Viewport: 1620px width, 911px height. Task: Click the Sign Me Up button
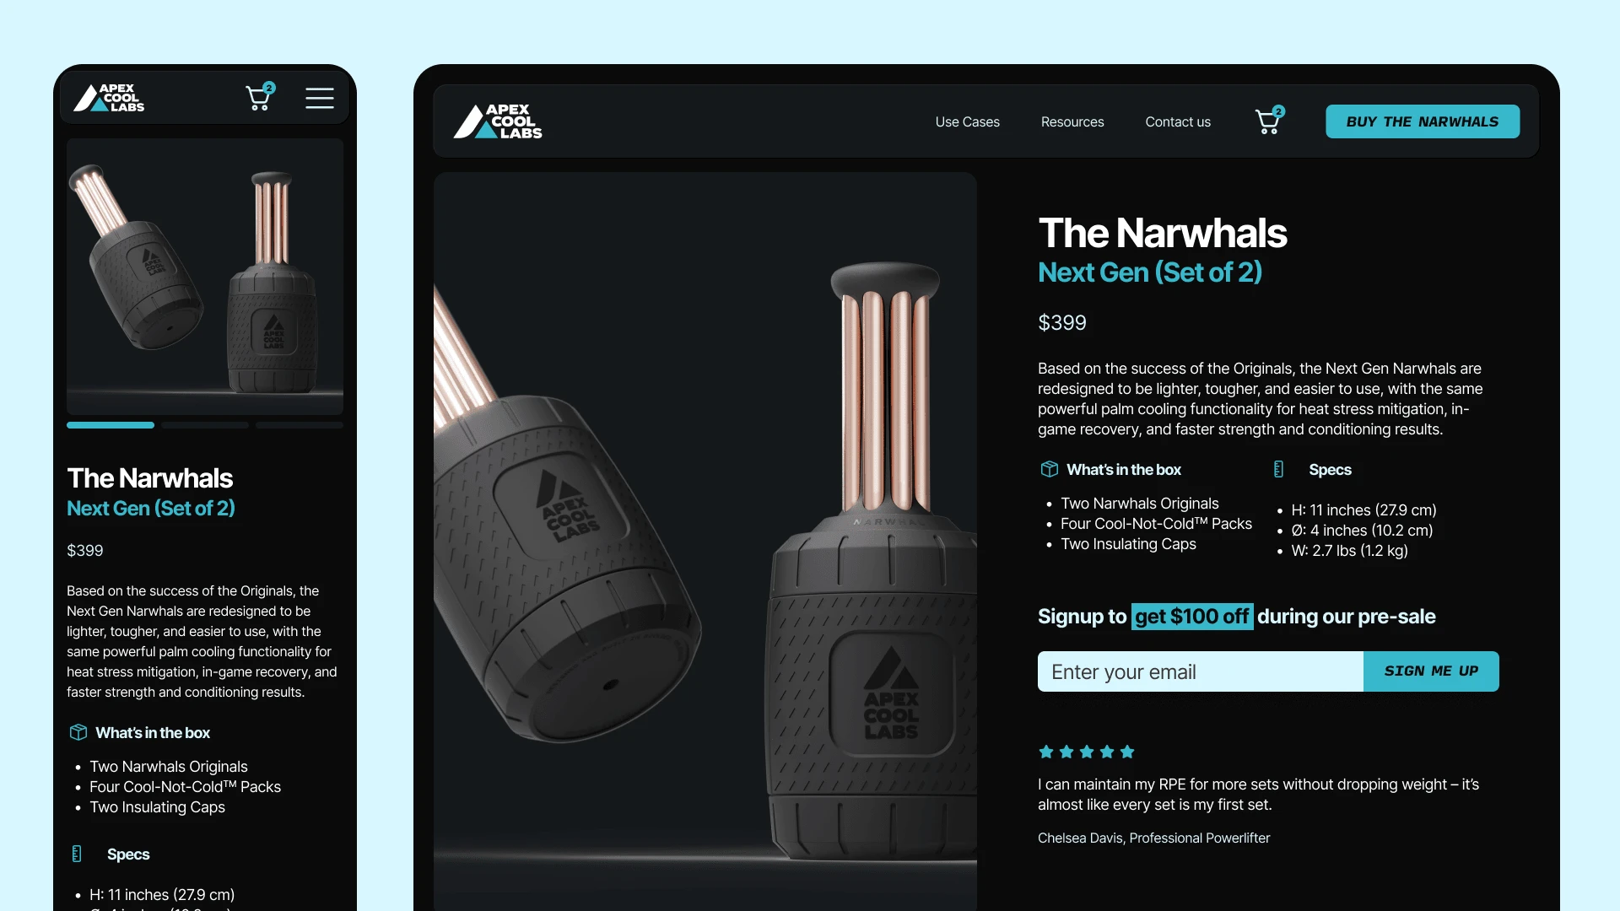pos(1431,671)
